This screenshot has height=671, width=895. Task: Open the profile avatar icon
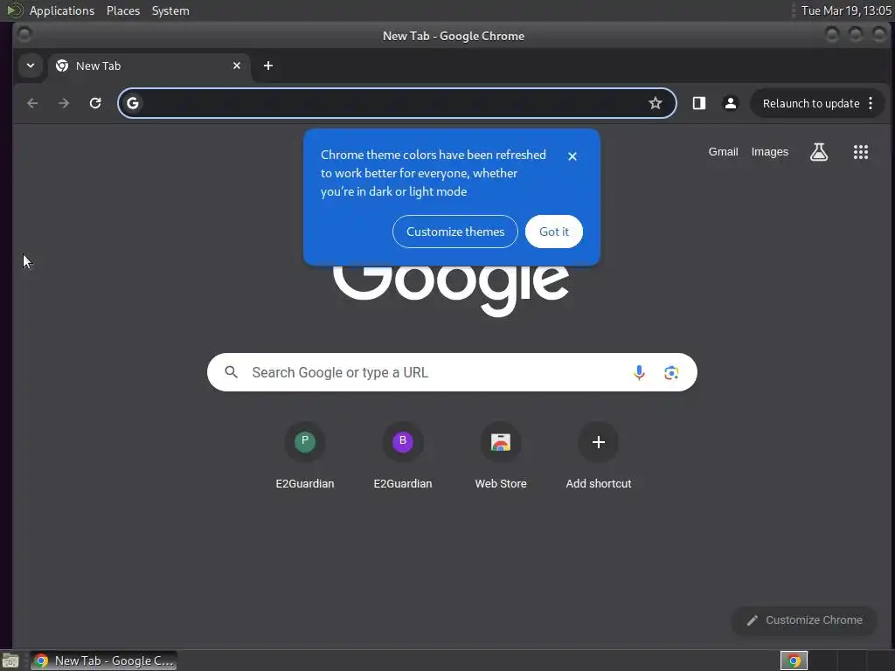(730, 103)
